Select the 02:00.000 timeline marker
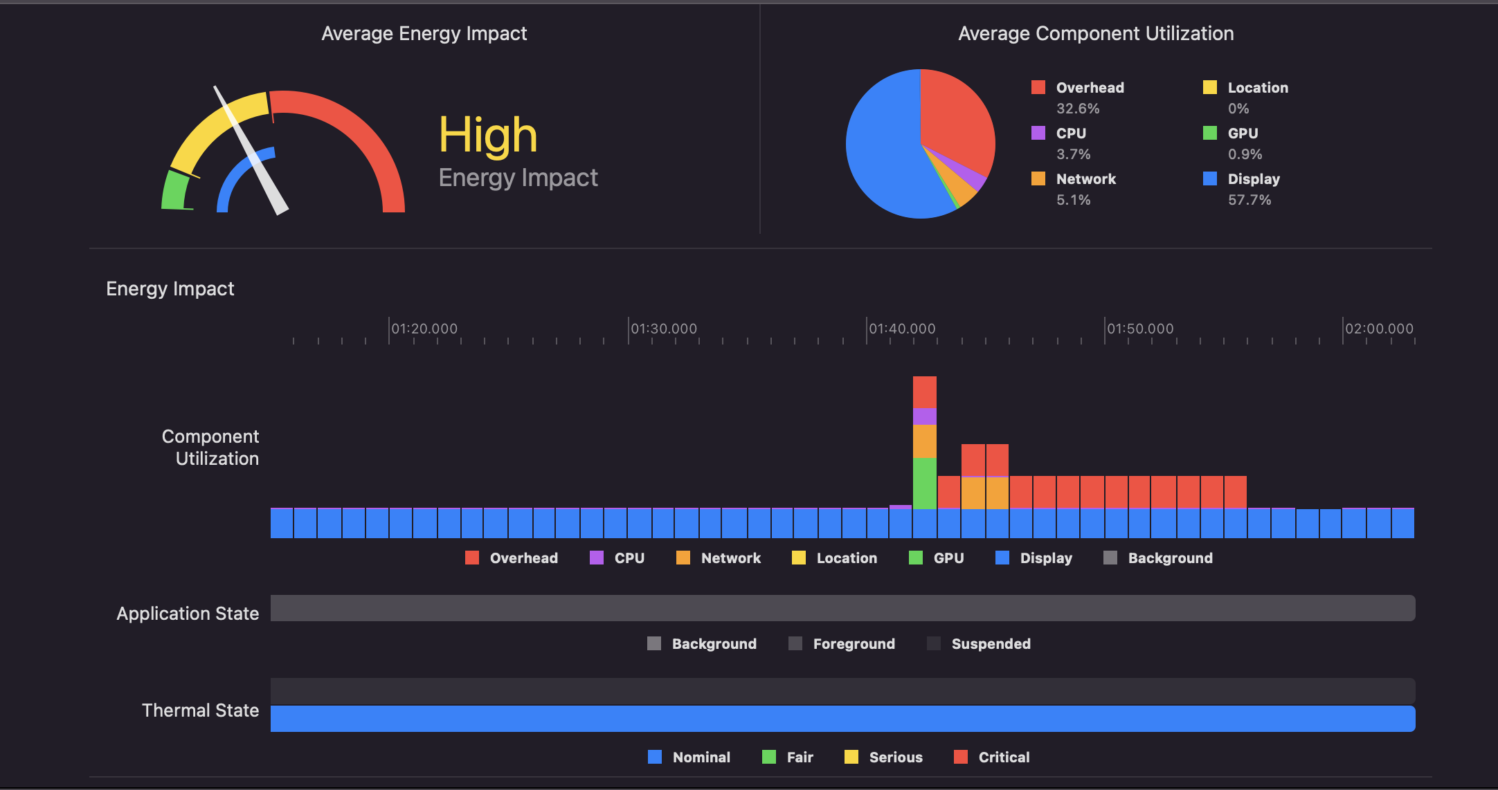The height and width of the screenshot is (790, 1498). 1378,329
